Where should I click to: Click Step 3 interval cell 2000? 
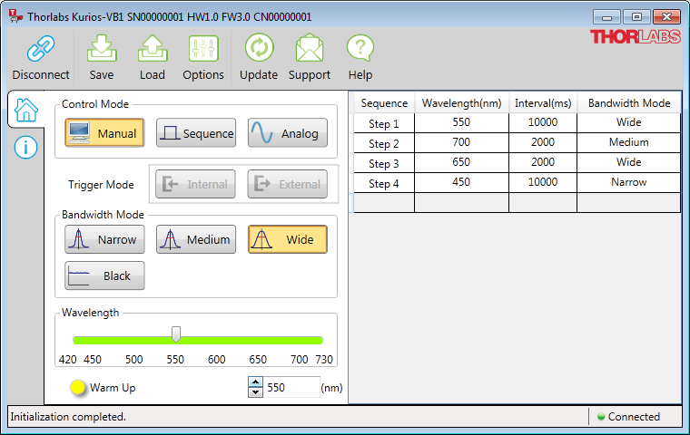tap(543, 162)
